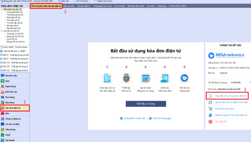Viewport: 251px width, 142px height.
Task: Open the Tài sản cố định icon
Action: [3, 124]
